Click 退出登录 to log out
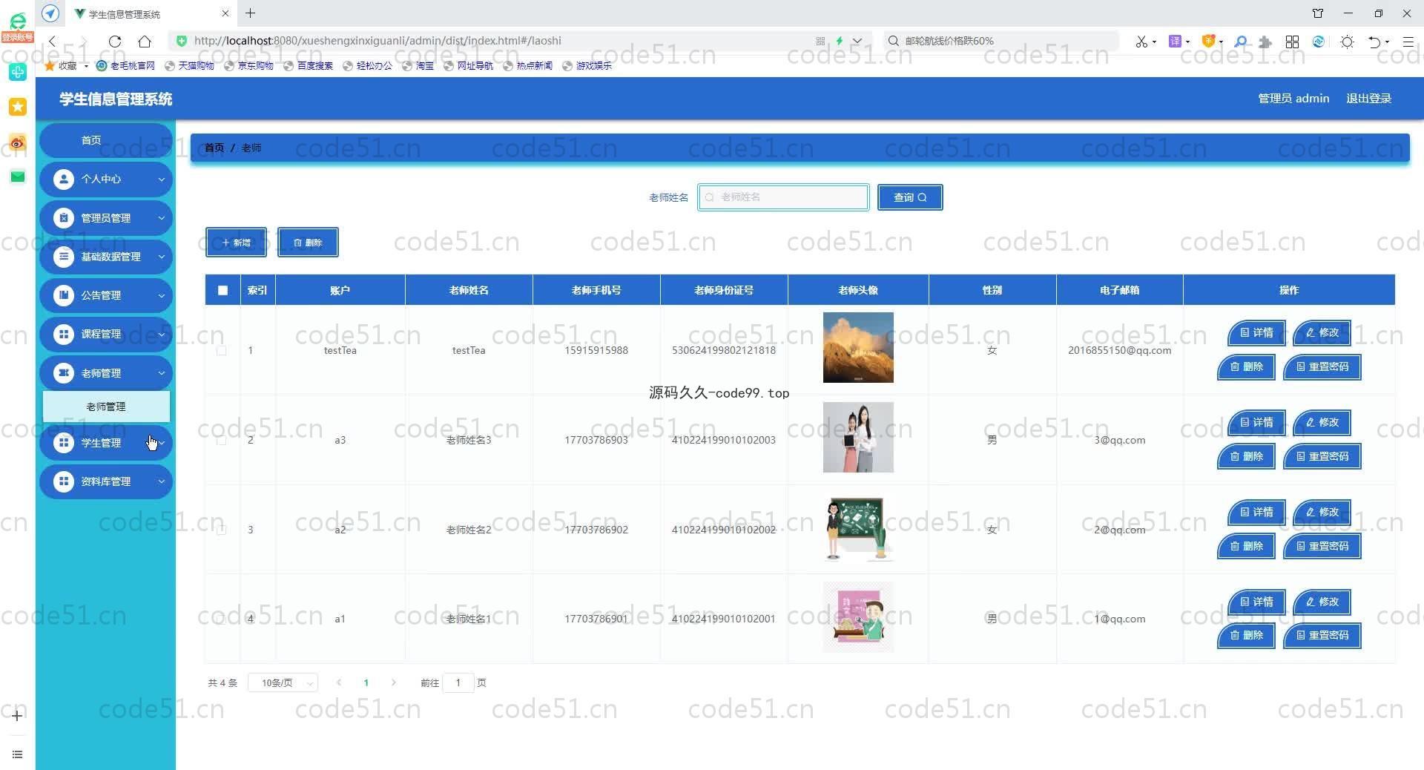Viewport: 1424px width, 770px height. [x=1368, y=99]
